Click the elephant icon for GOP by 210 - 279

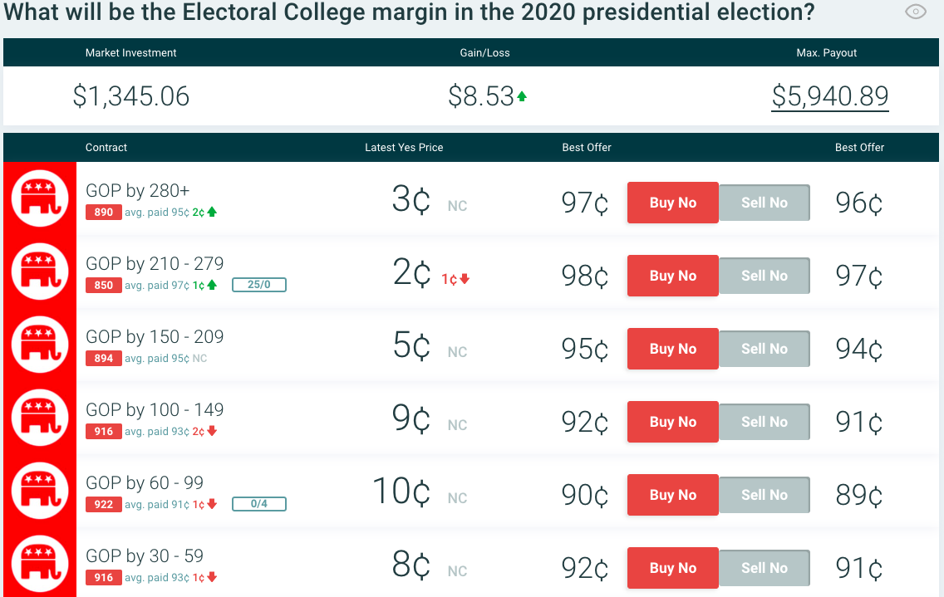pos(39,272)
